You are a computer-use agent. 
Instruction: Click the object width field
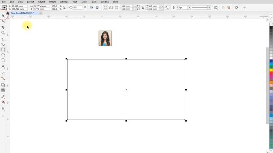41,6
